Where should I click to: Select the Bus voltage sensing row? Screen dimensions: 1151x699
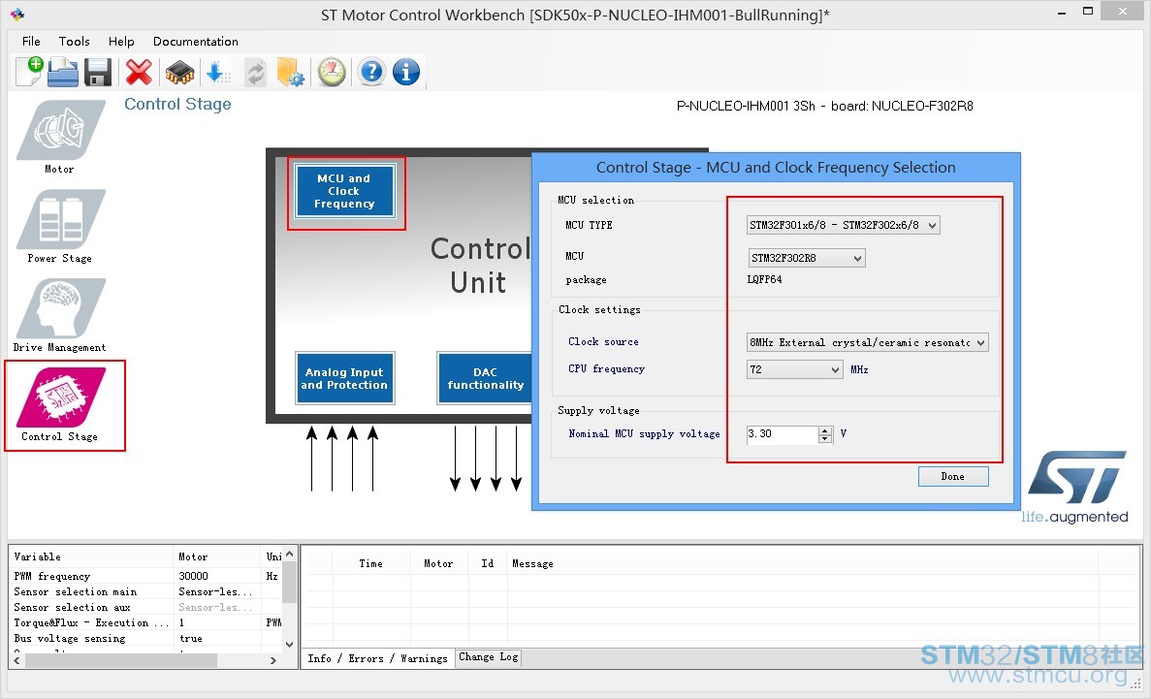click(x=145, y=639)
